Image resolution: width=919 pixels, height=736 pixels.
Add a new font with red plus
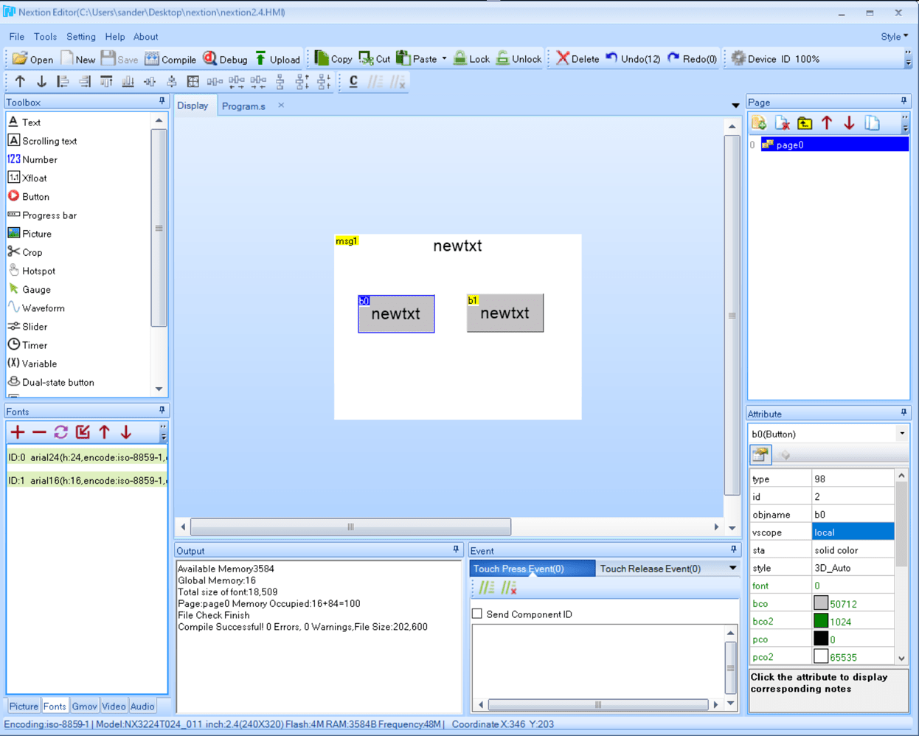pyautogui.click(x=18, y=433)
